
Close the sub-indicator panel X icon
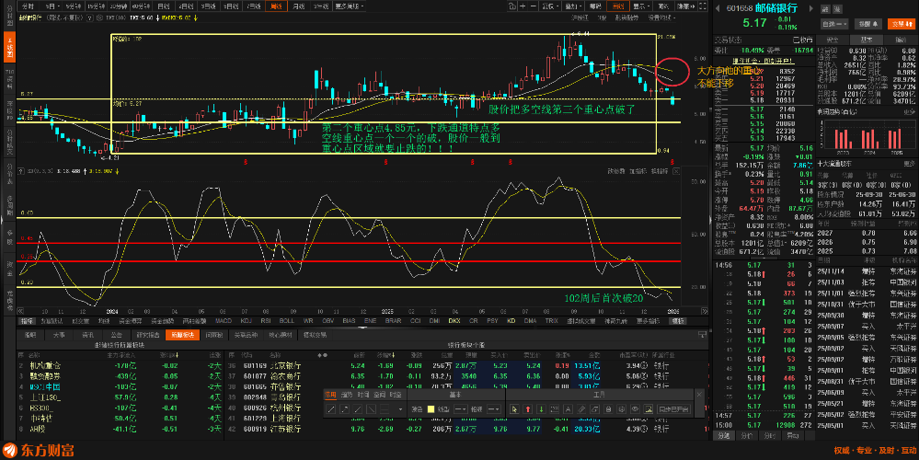click(x=676, y=172)
